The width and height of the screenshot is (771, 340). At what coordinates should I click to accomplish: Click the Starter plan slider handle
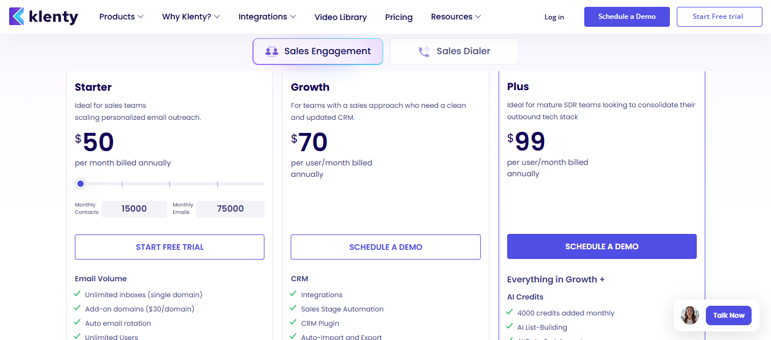click(81, 184)
